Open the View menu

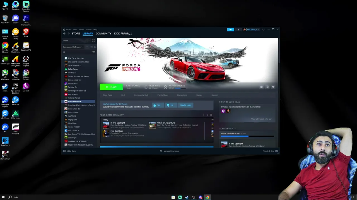point(75,29)
